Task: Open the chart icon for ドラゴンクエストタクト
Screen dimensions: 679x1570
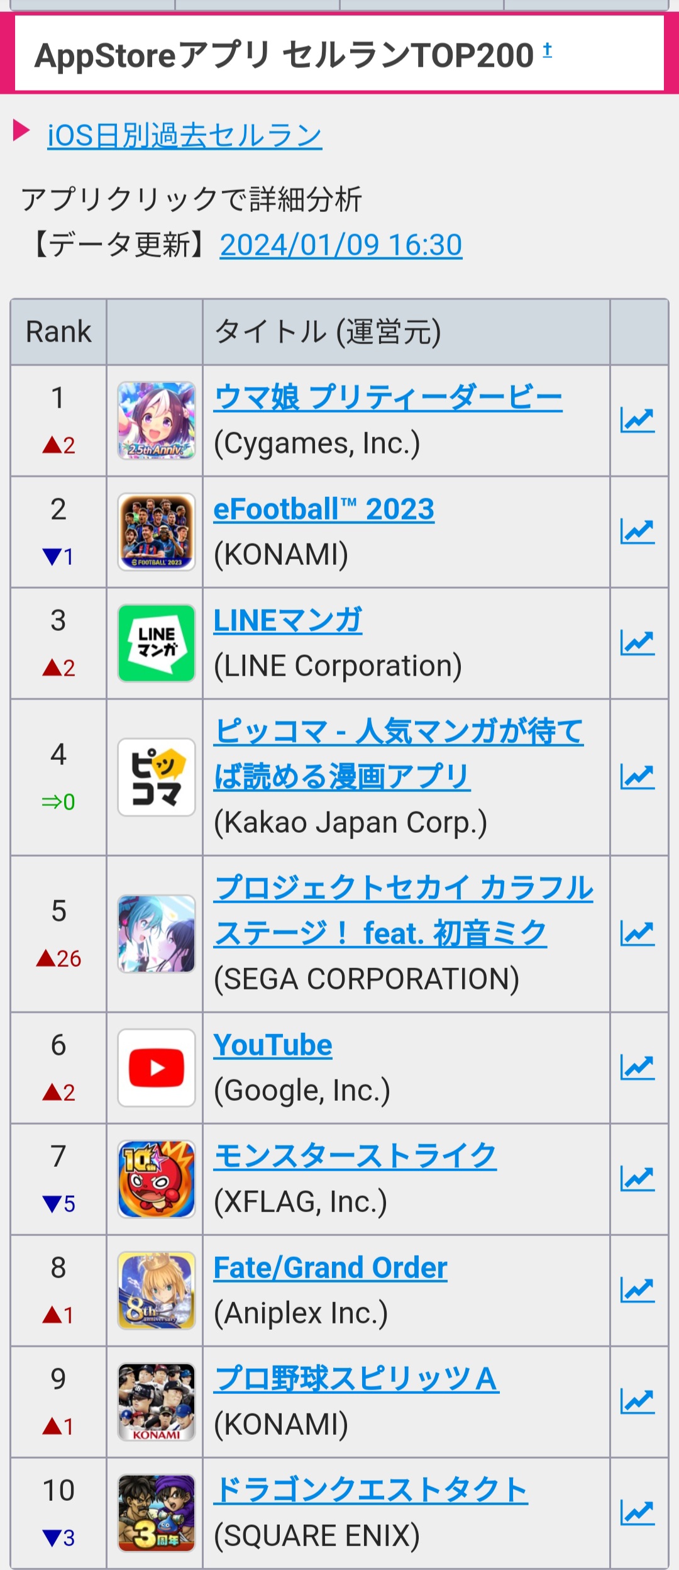Action: click(x=638, y=1513)
